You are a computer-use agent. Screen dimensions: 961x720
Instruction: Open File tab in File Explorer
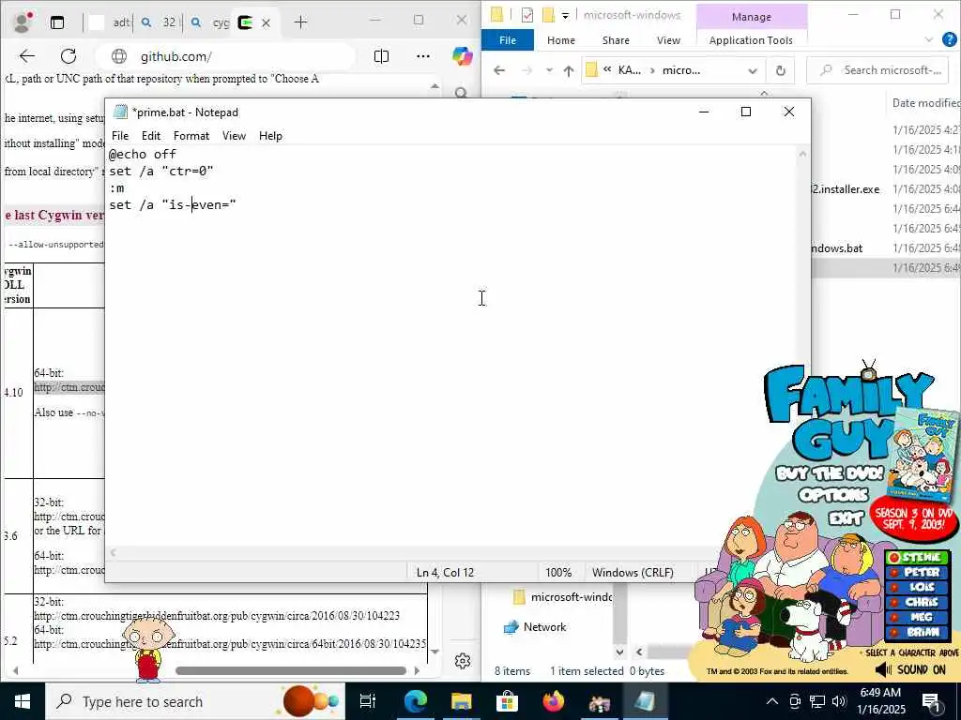coord(508,40)
